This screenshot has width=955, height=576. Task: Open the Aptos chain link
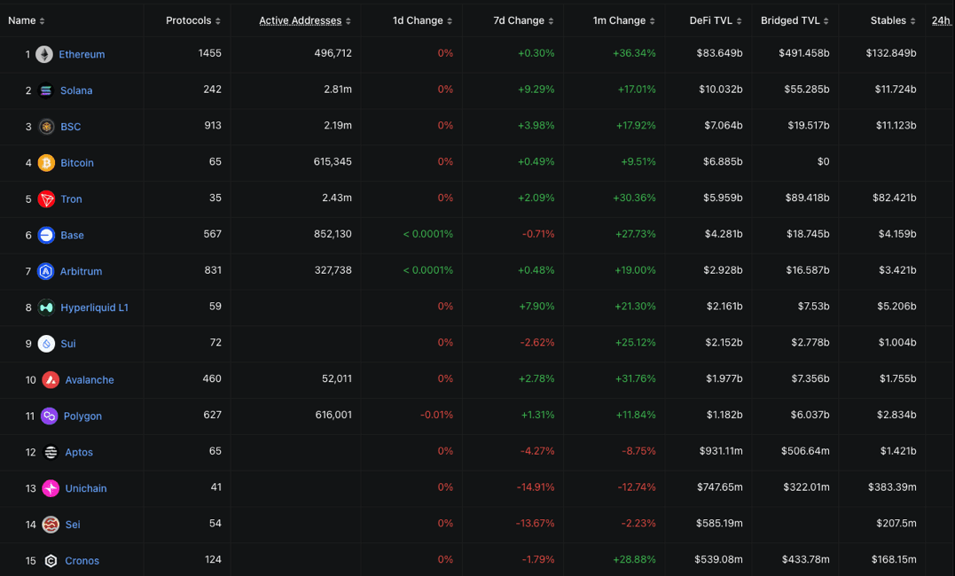(x=78, y=453)
